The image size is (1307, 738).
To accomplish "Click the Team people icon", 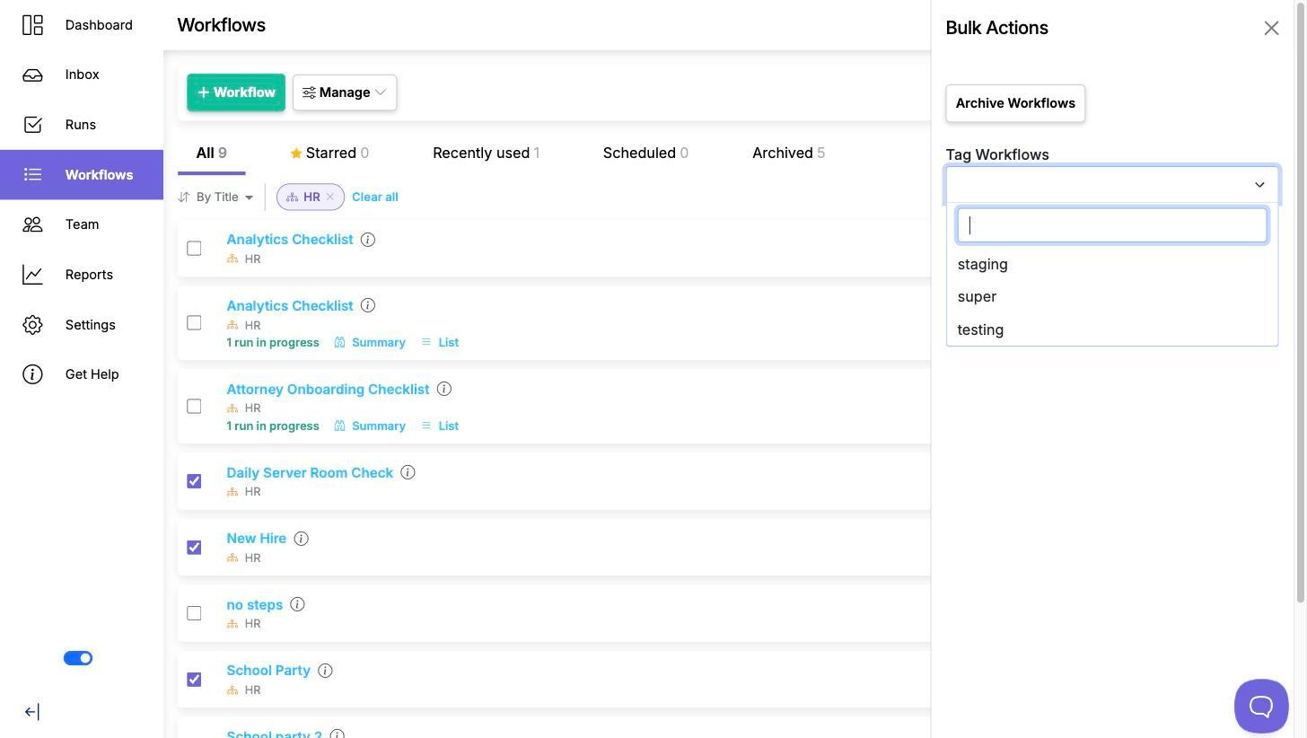I will tap(32, 224).
